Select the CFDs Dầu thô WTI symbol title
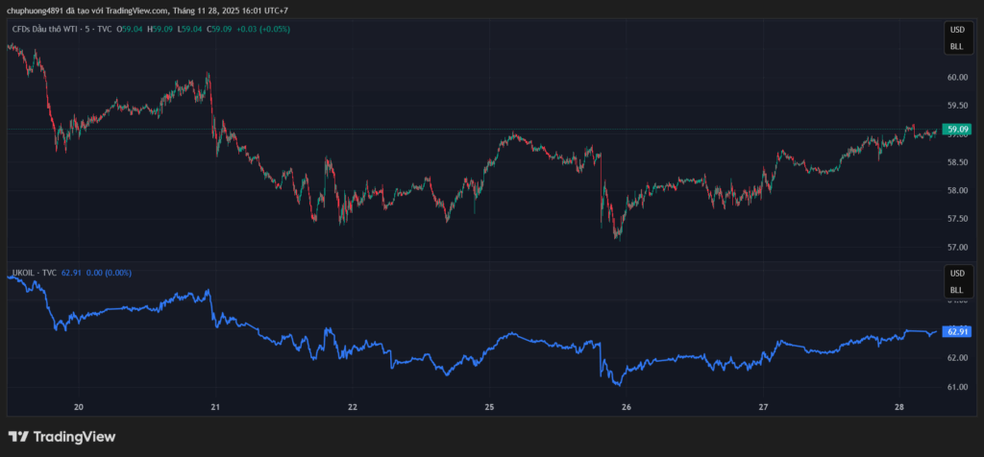 (x=47, y=29)
